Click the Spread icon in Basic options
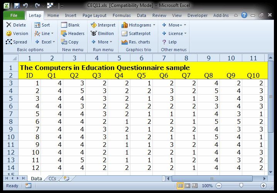 (x=9, y=42)
